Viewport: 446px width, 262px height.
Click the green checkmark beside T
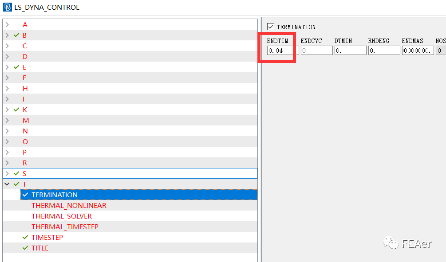pos(16,184)
